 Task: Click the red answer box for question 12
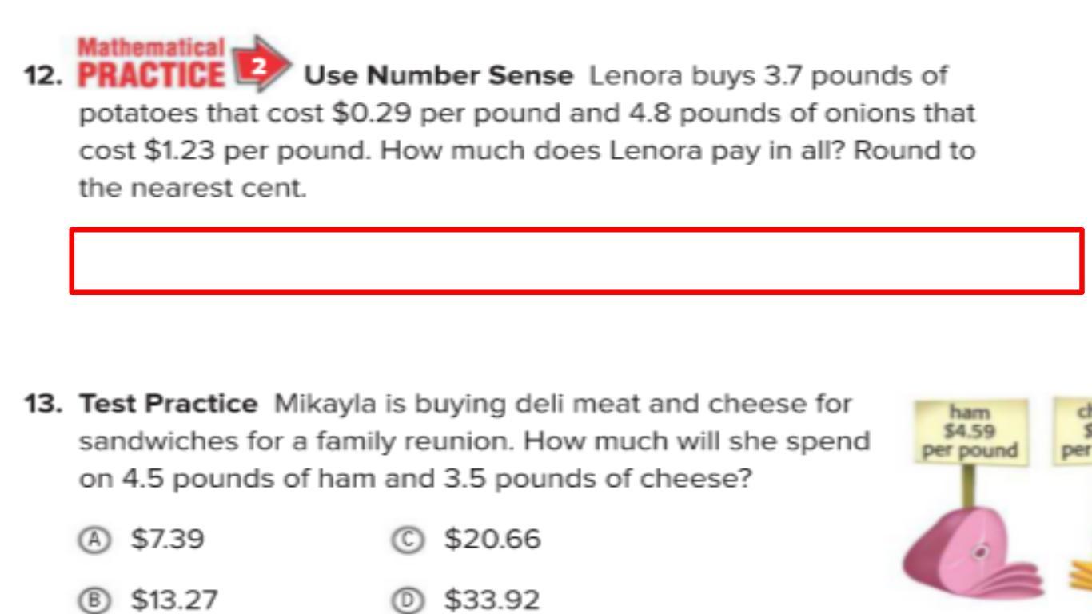(x=576, y=261)
